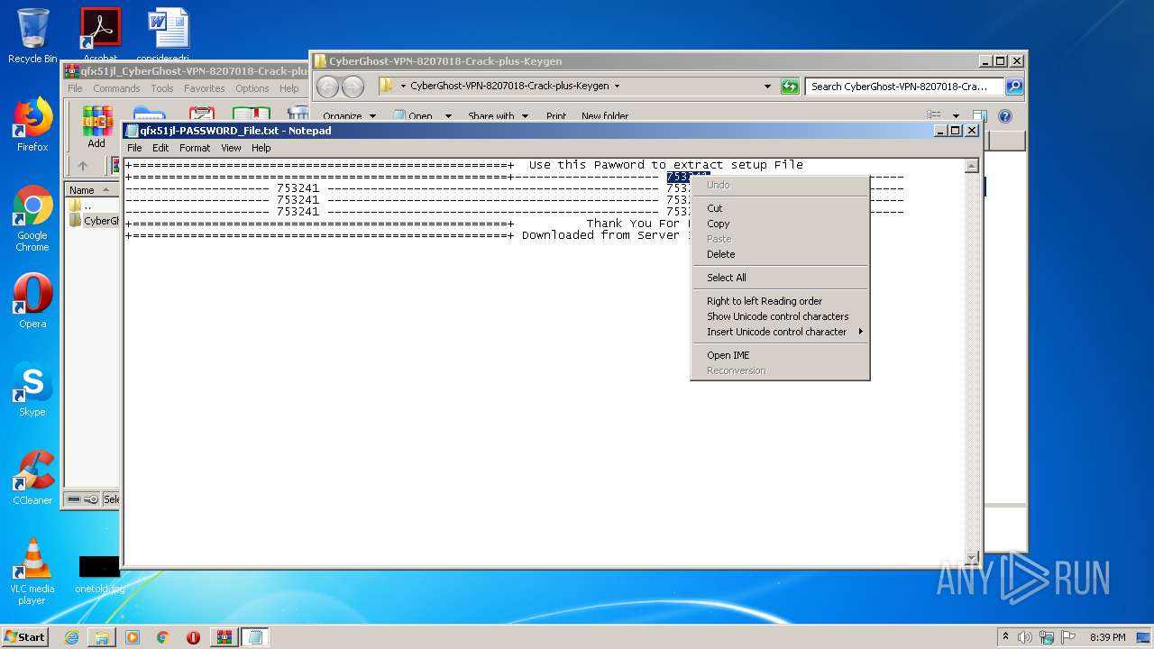Switch to Notepad taskbar button
Image resolution: width=1154 pixels, height=649 pixels.
click(x=254, y=637)
